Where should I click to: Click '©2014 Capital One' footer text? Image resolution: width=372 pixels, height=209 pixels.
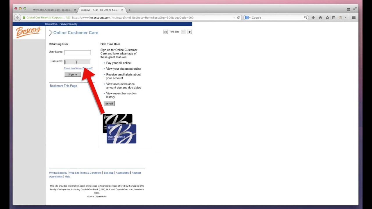point(97,197)
